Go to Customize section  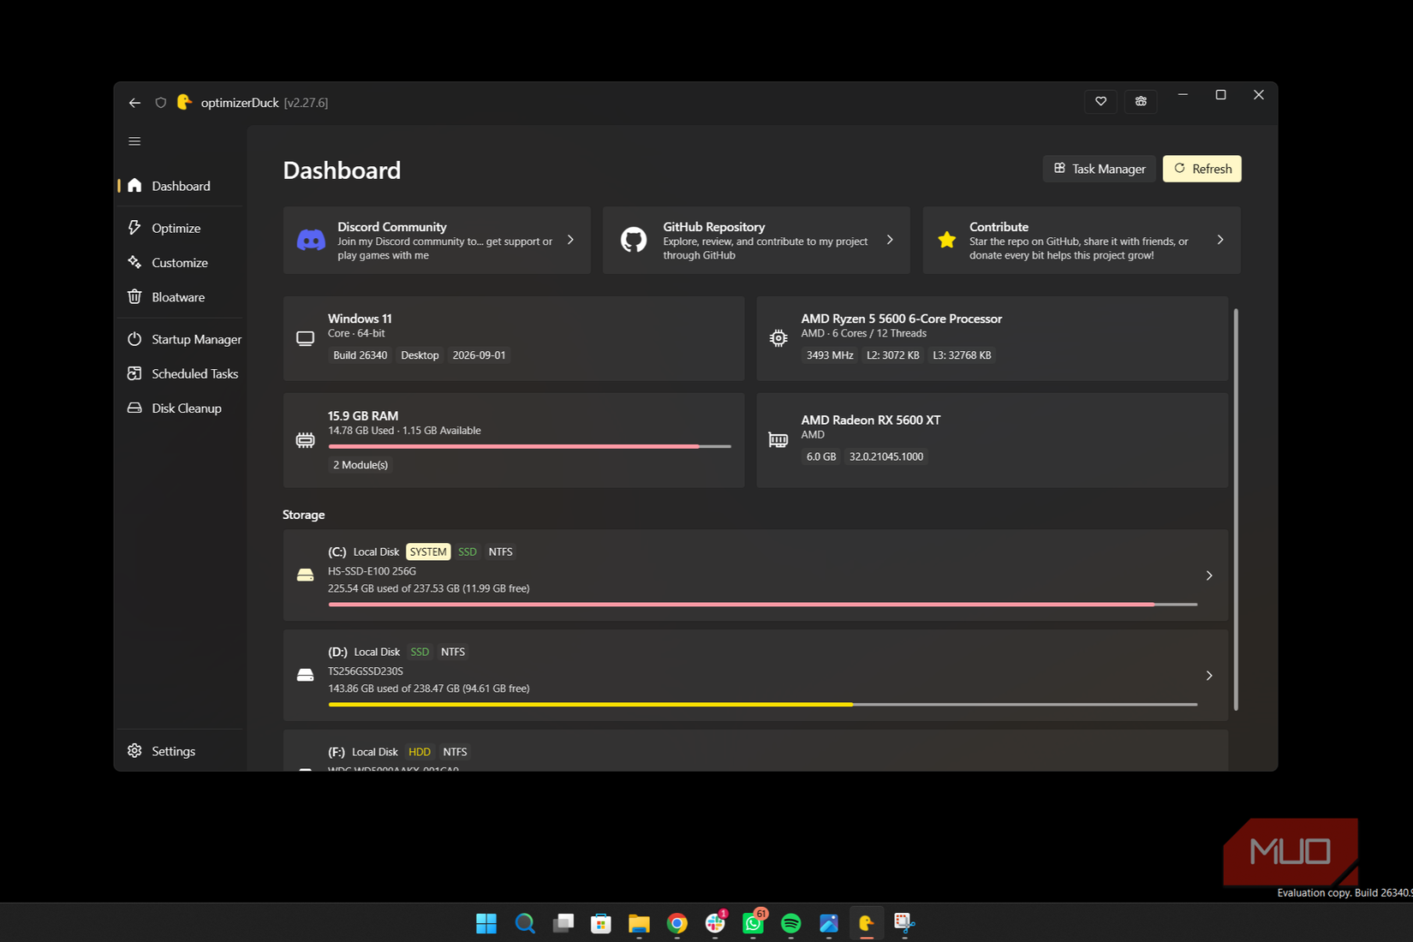(181, 263)
